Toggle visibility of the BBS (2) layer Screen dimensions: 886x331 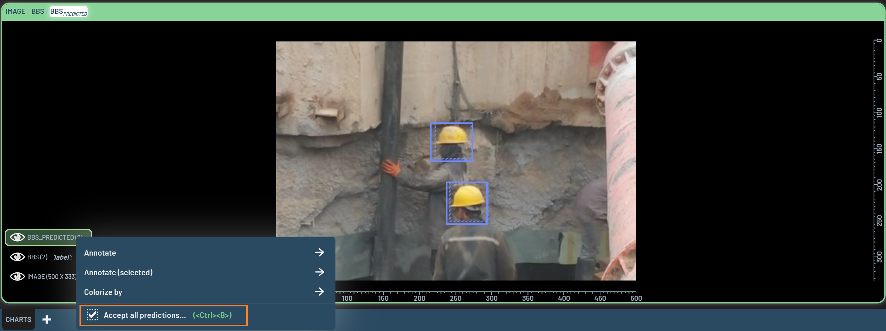click(17, 257)
